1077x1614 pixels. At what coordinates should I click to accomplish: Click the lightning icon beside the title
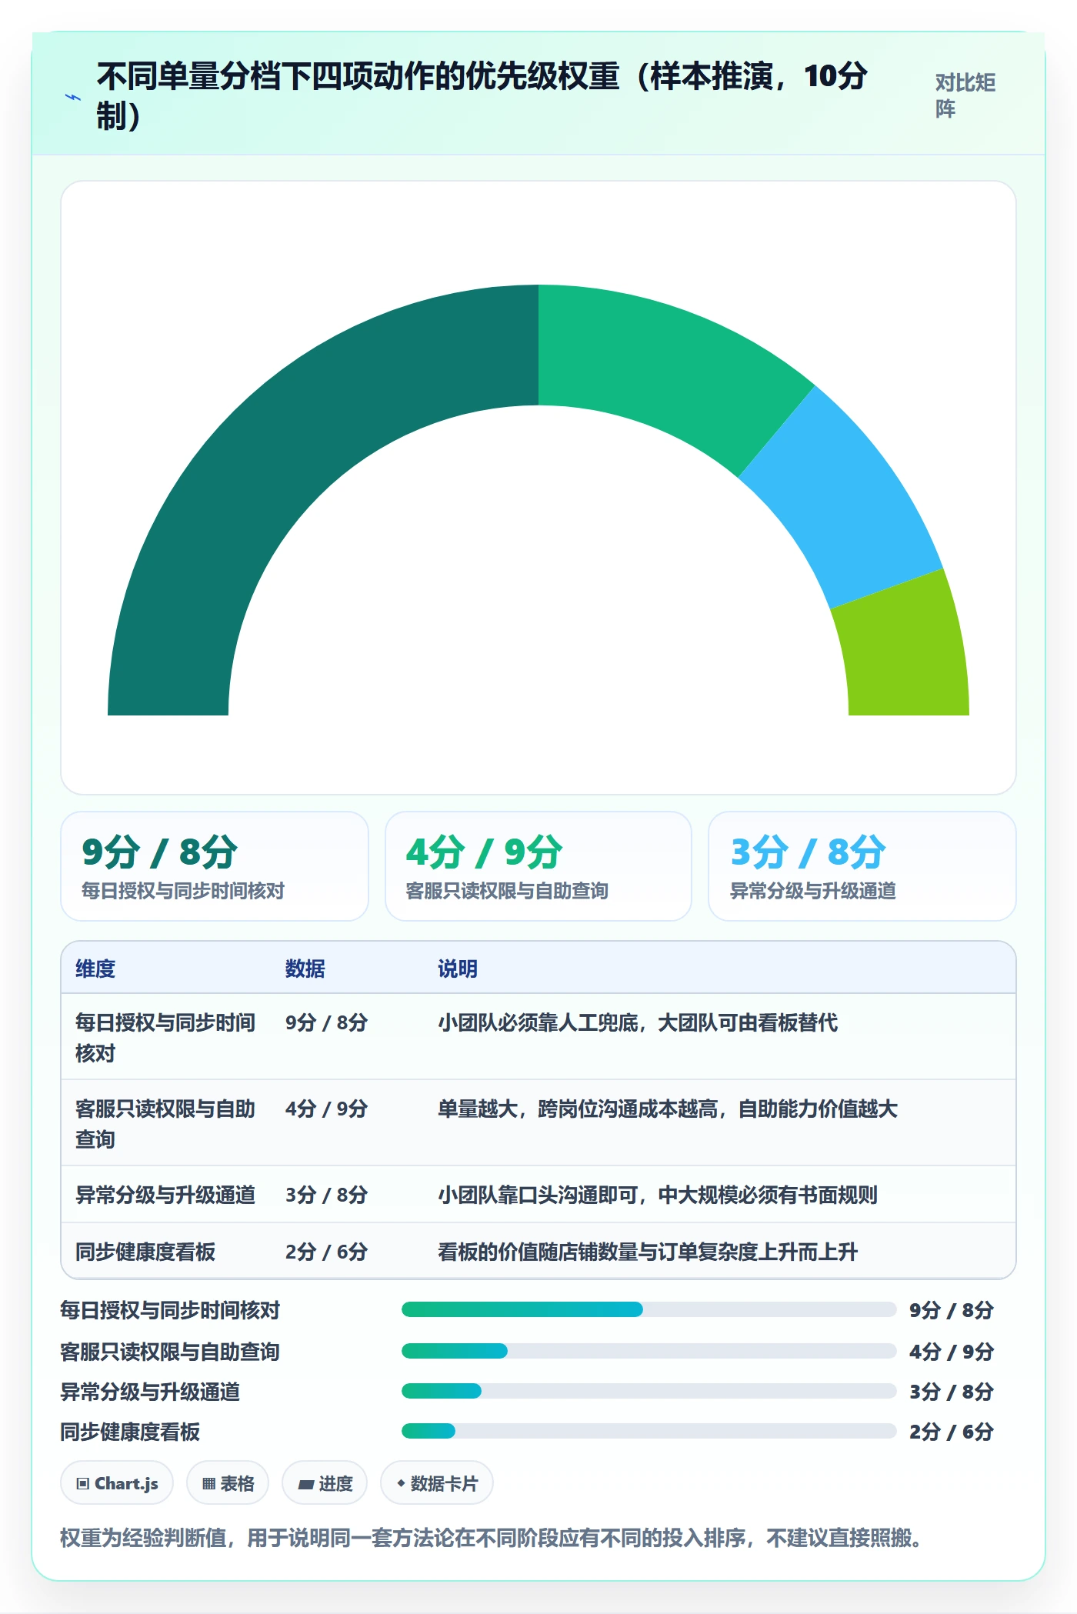click(x=73, y=97)
